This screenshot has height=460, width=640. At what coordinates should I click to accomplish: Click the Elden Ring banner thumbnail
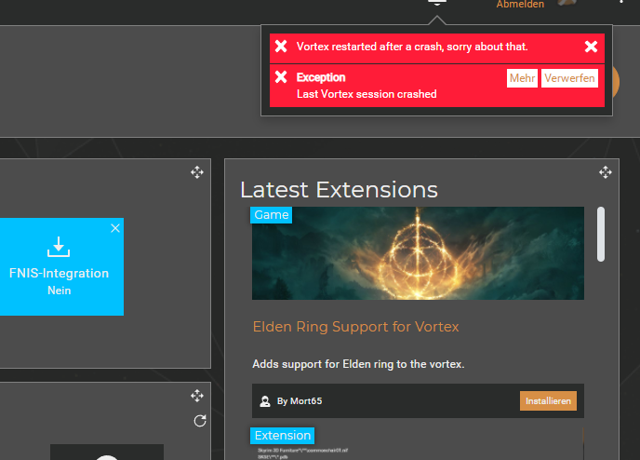(x=418, y=253)
